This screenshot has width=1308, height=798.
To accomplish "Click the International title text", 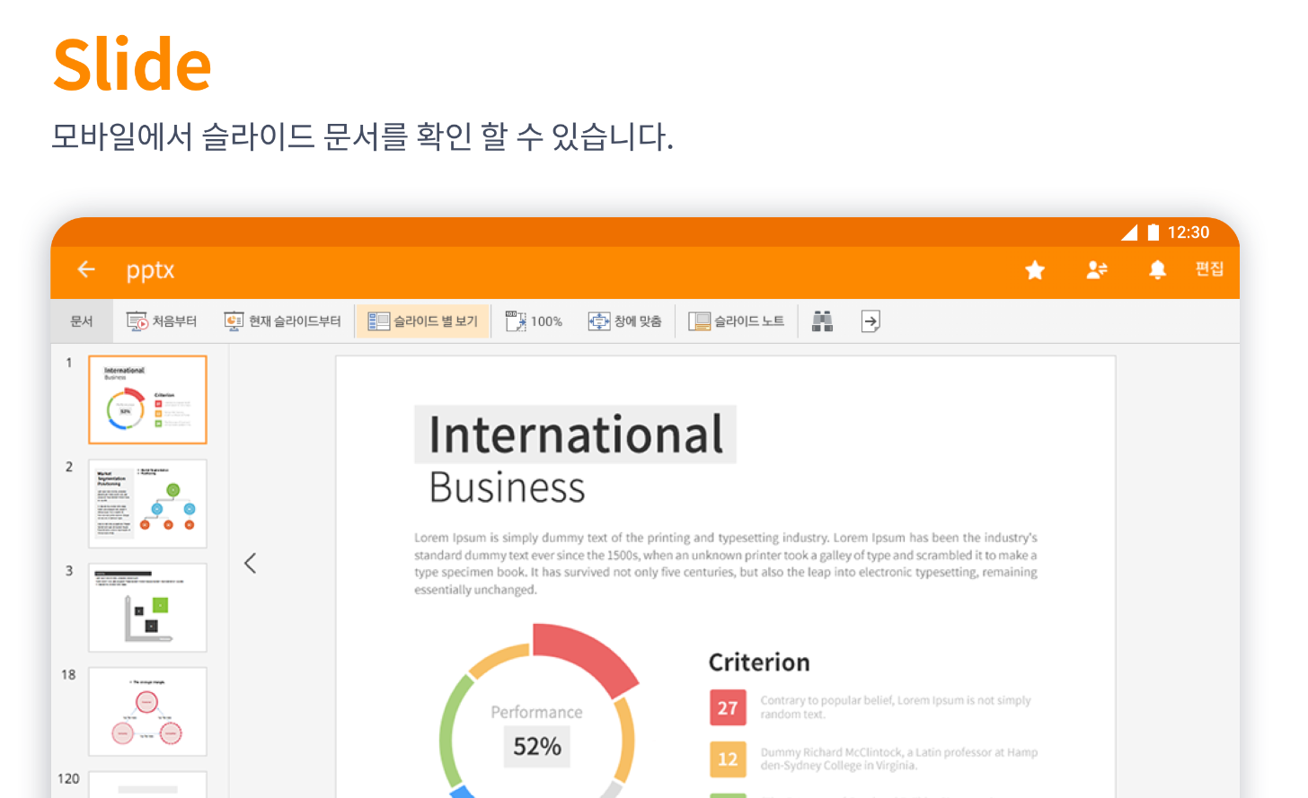I will point(576,434).
